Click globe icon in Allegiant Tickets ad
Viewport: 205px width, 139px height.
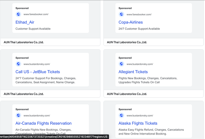pos(121,64)
